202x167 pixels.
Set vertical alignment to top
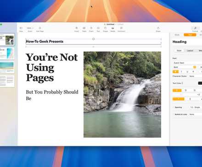point(179,99)
